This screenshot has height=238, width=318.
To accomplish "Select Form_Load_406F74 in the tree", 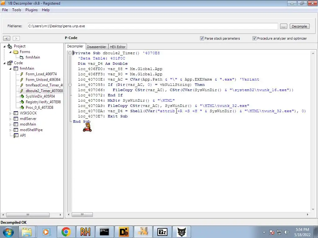I will 41,74.
